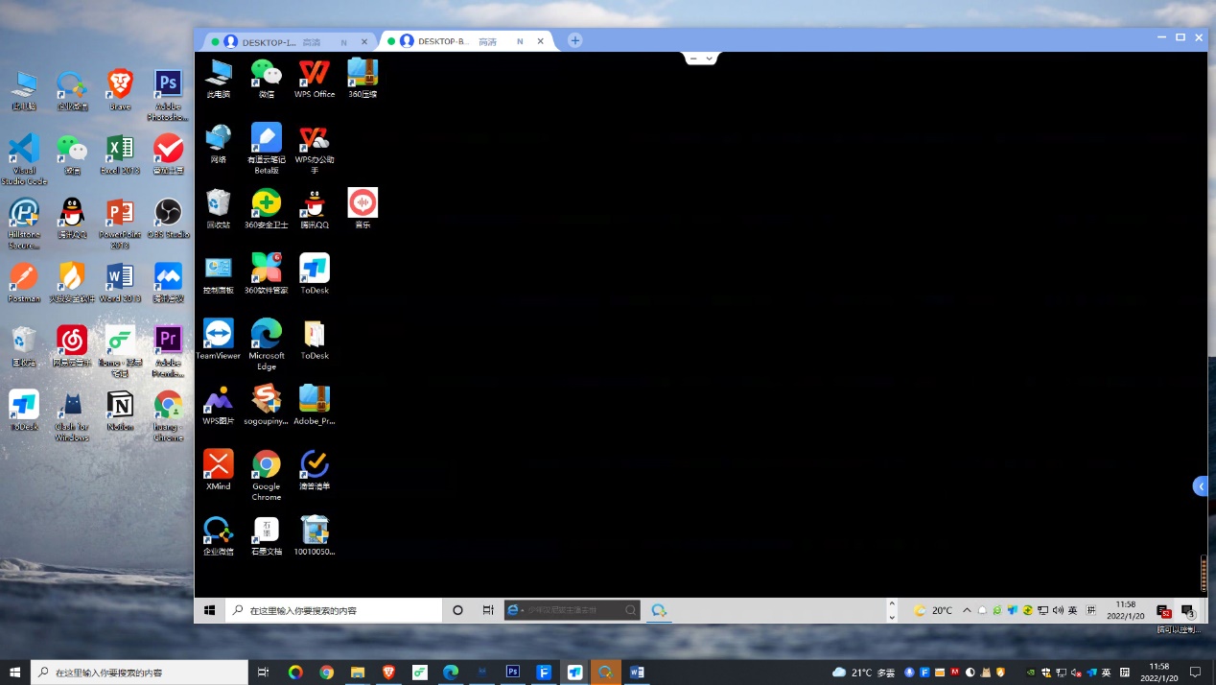Switch to DESKTOP-I... session tab
The width and height of the screenshot is (1216, 685).
(287, 41)
